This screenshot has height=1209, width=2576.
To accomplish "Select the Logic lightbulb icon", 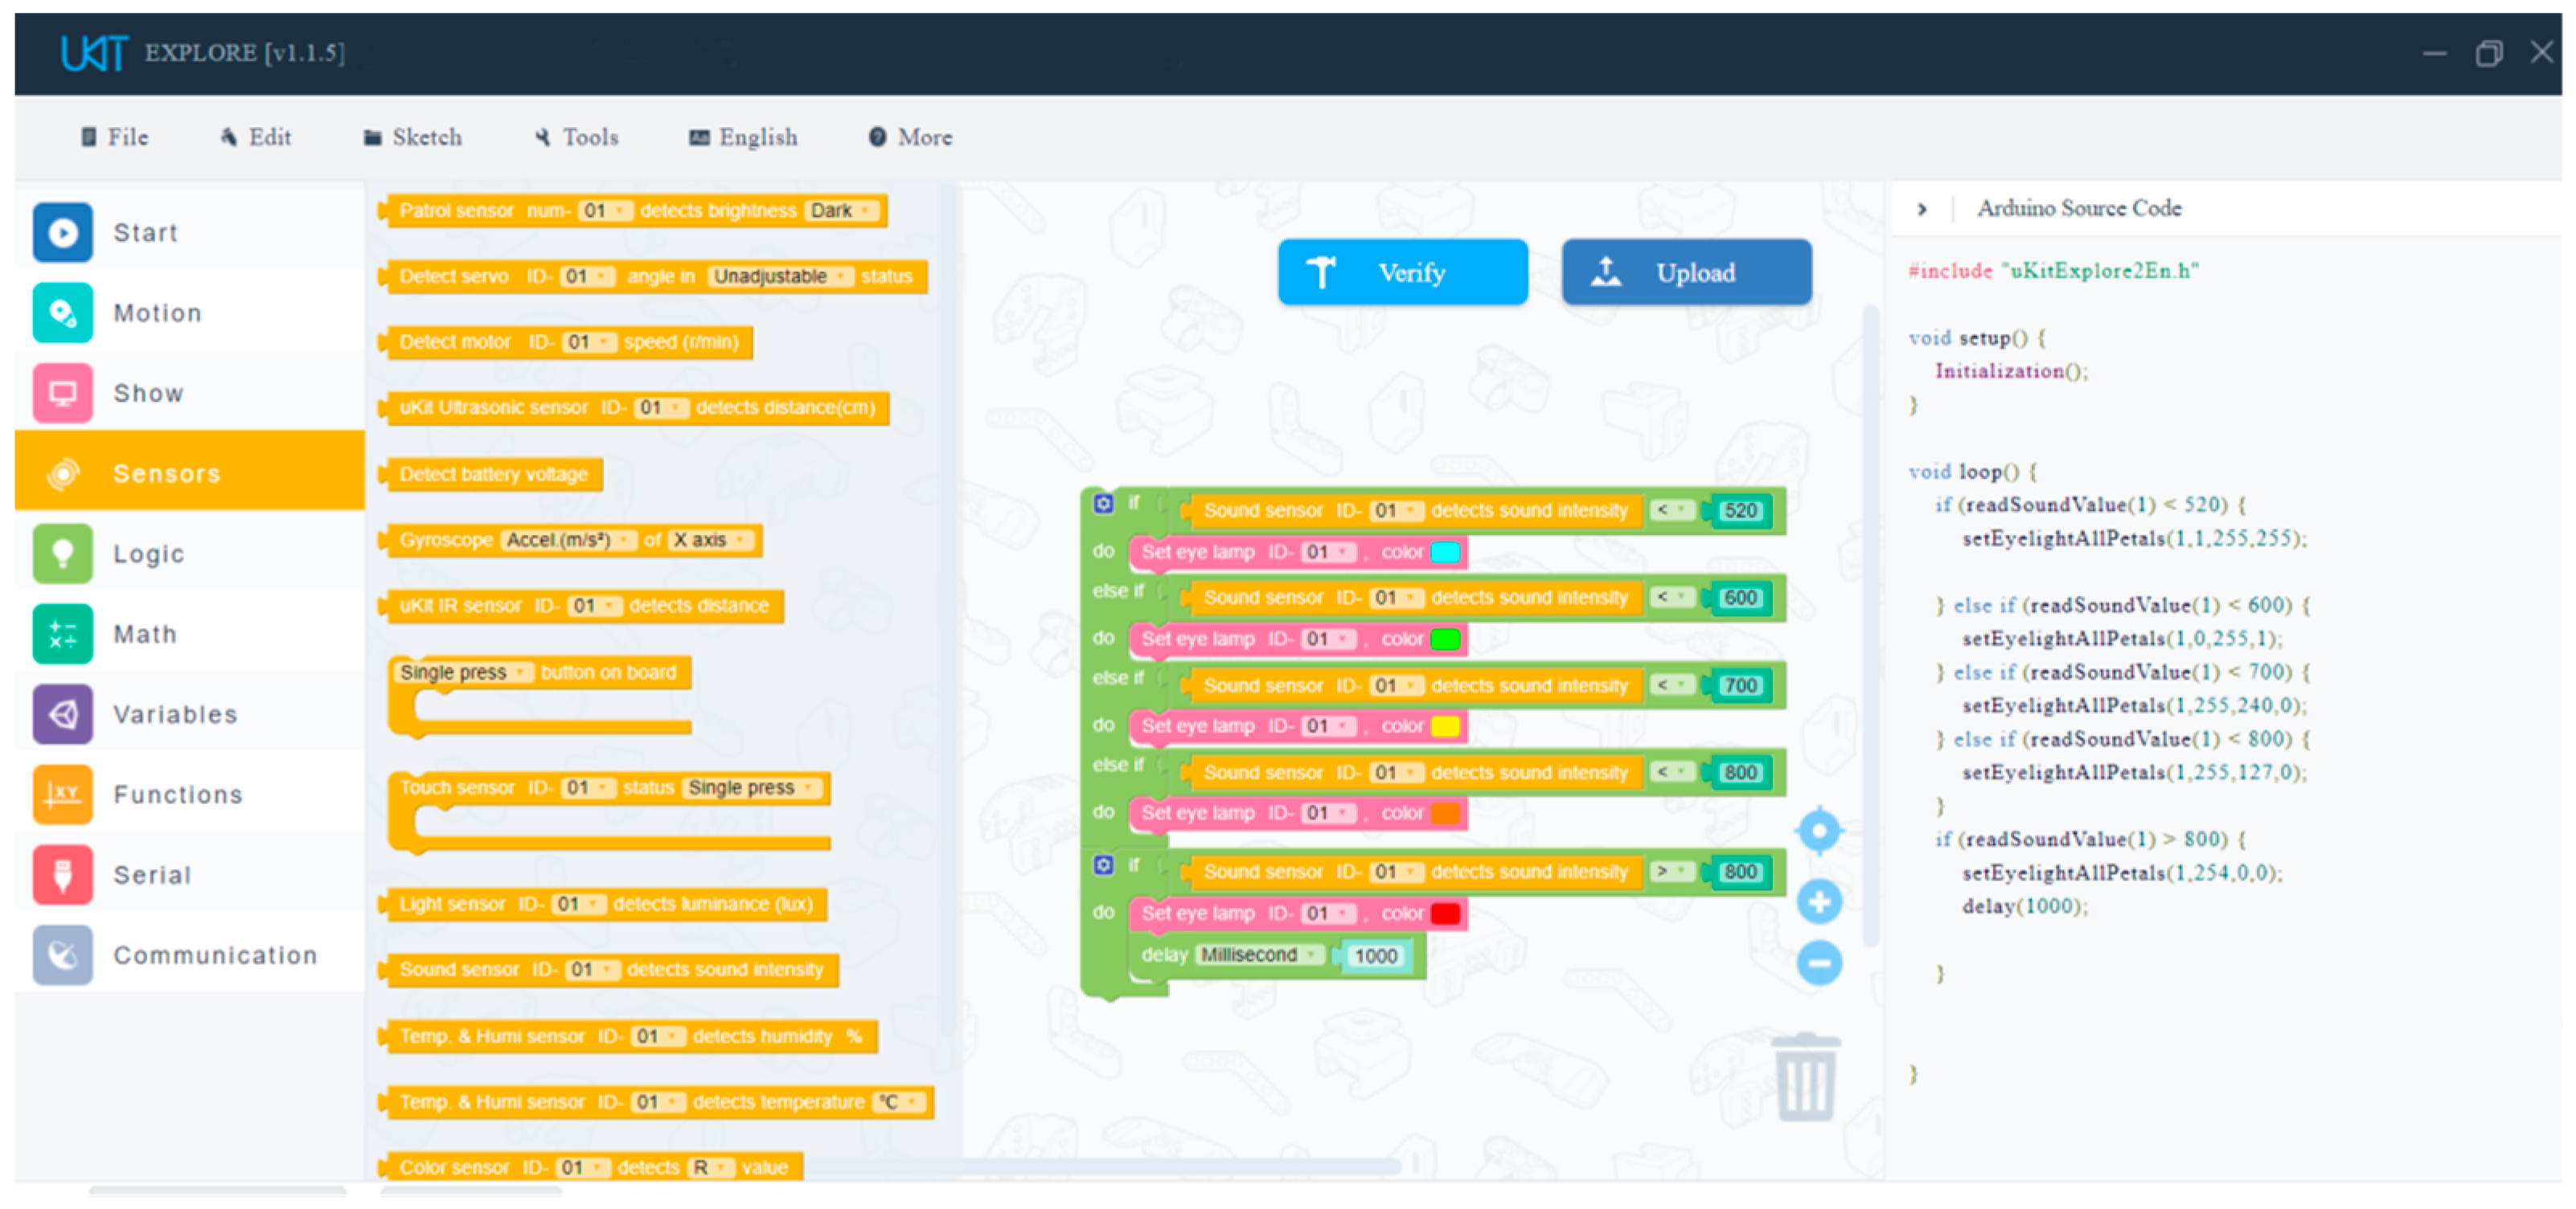I will [62, 553].
